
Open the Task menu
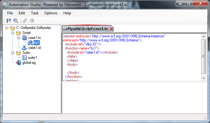(x=35, y=13)
